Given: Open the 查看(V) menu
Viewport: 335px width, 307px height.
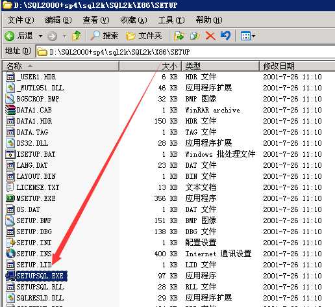Looking at the screenshot, I should coord(96,20).
